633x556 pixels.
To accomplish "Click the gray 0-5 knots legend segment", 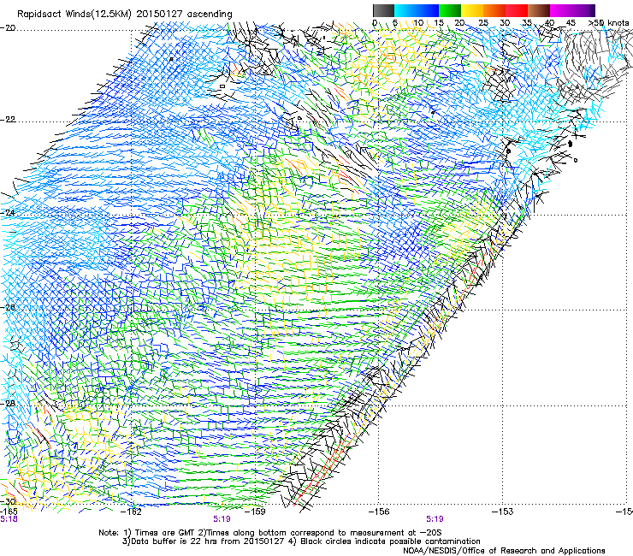I will 383,10.
